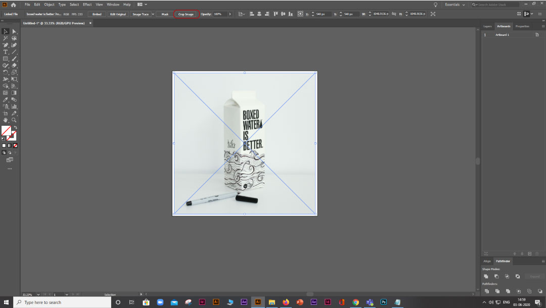Pick the Column Graph tool

[14, 107]
